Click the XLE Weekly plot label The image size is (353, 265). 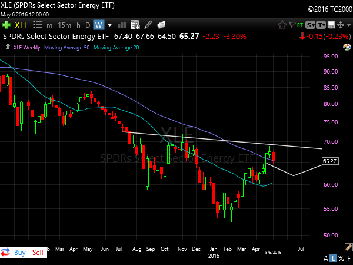tap(26, 48)
